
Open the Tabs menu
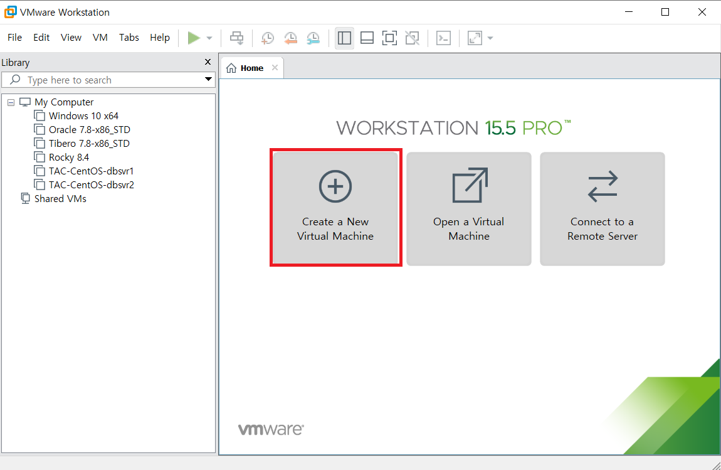click(129, 37)
